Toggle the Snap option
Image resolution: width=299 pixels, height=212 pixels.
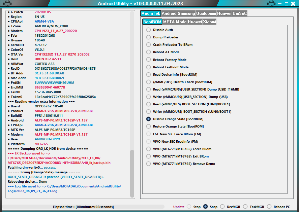(205, 207)
